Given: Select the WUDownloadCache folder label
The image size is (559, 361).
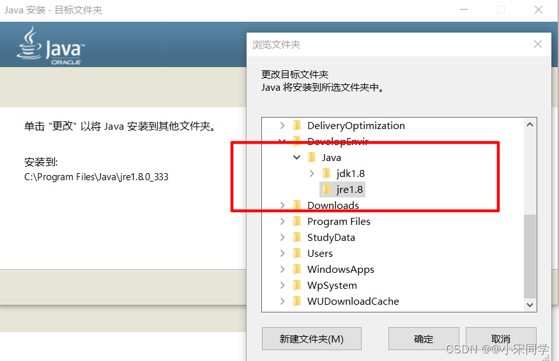Looking at the screenshot, I should coord(353,302).
